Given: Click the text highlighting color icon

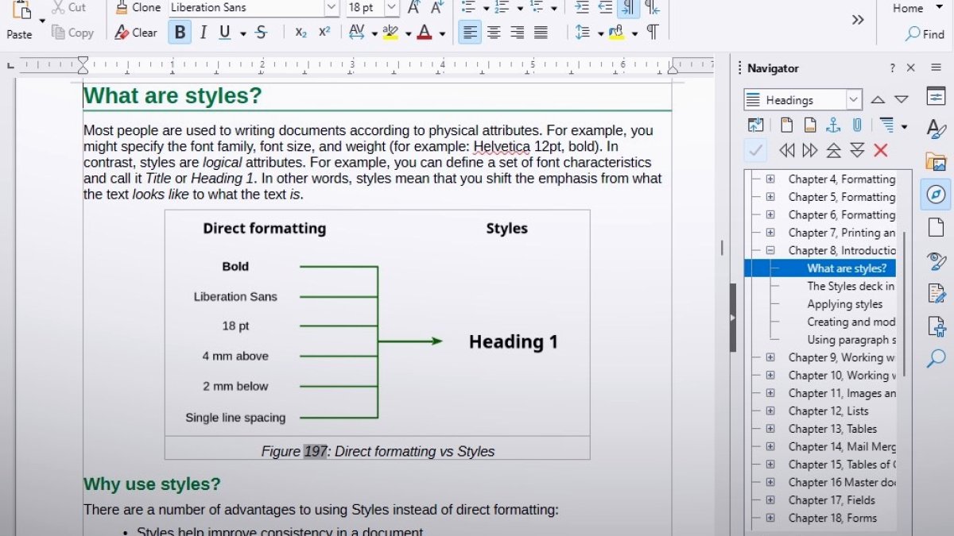Looking at the screenshot, I should [x=390, y=33].
